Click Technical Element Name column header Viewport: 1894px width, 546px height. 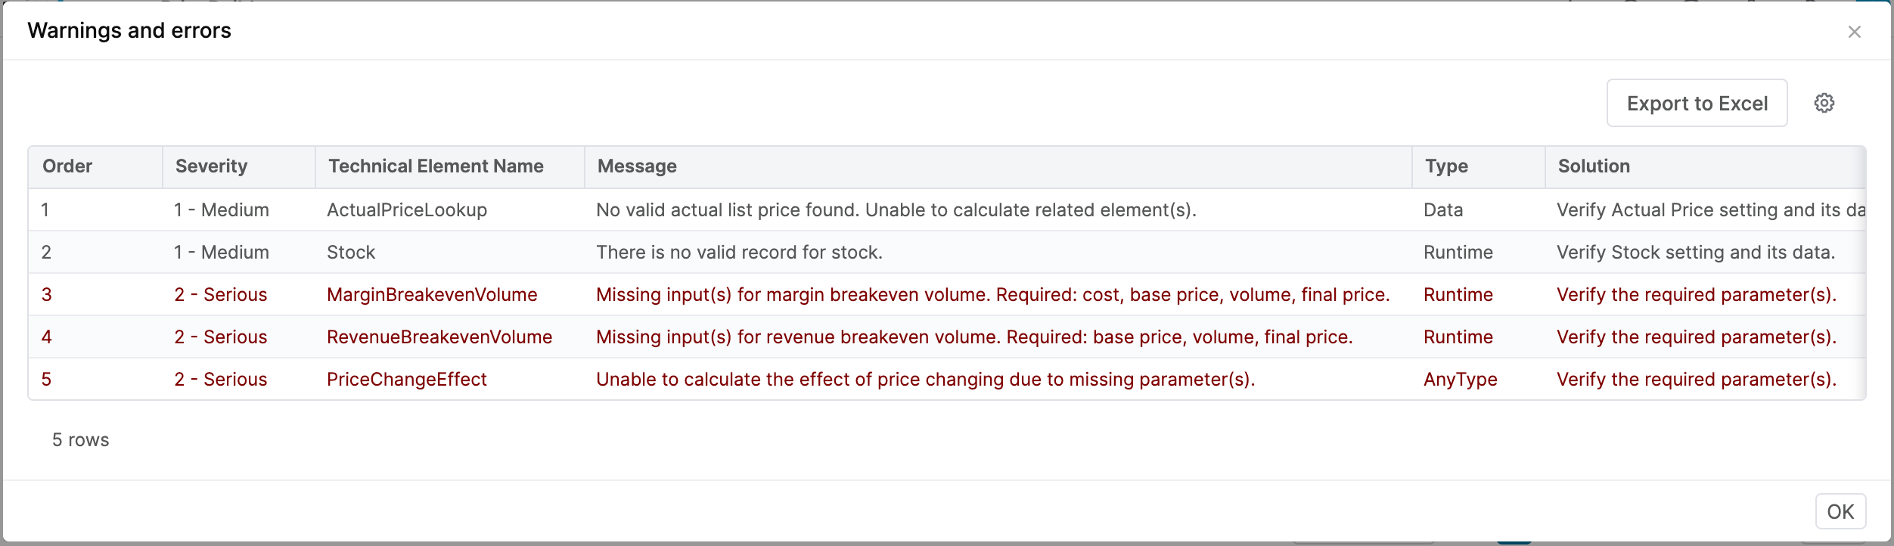click(436, 166)
